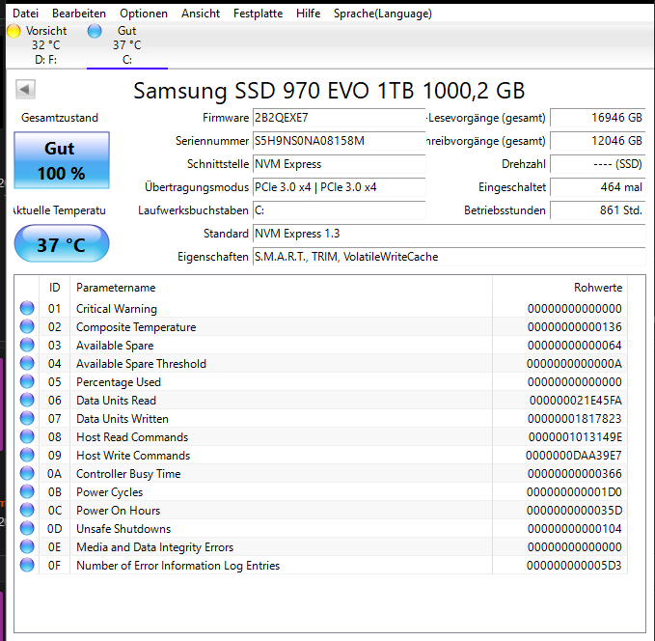Click the Eigenschaften field with S.M.A.R.T., TRIM

450,257
